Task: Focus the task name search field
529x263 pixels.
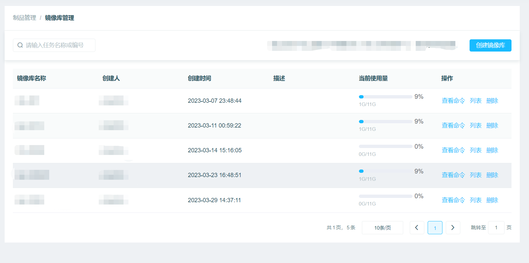Action: click(54, 45)
